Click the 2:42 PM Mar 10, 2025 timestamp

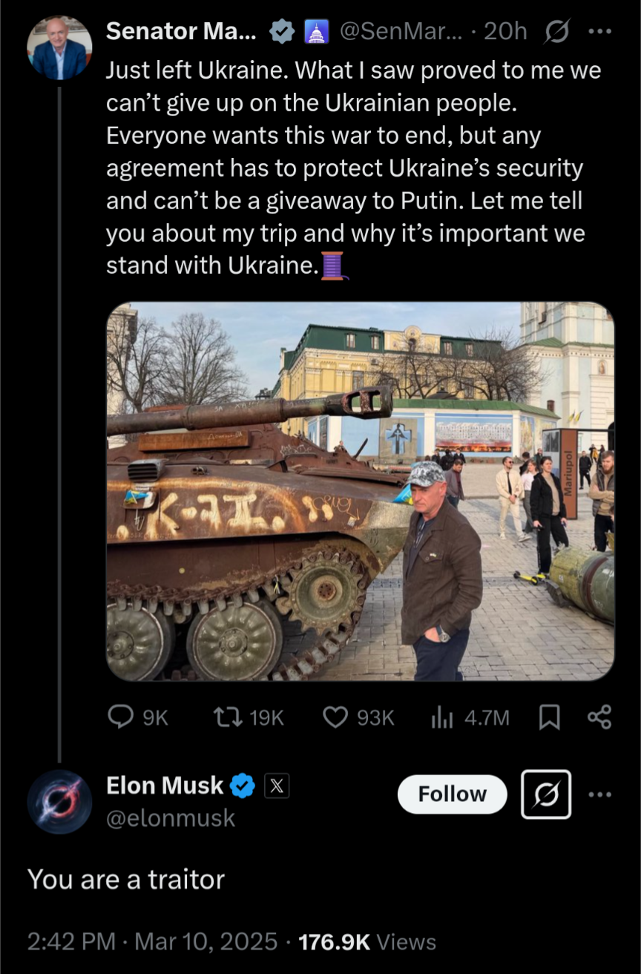point(152,942)
